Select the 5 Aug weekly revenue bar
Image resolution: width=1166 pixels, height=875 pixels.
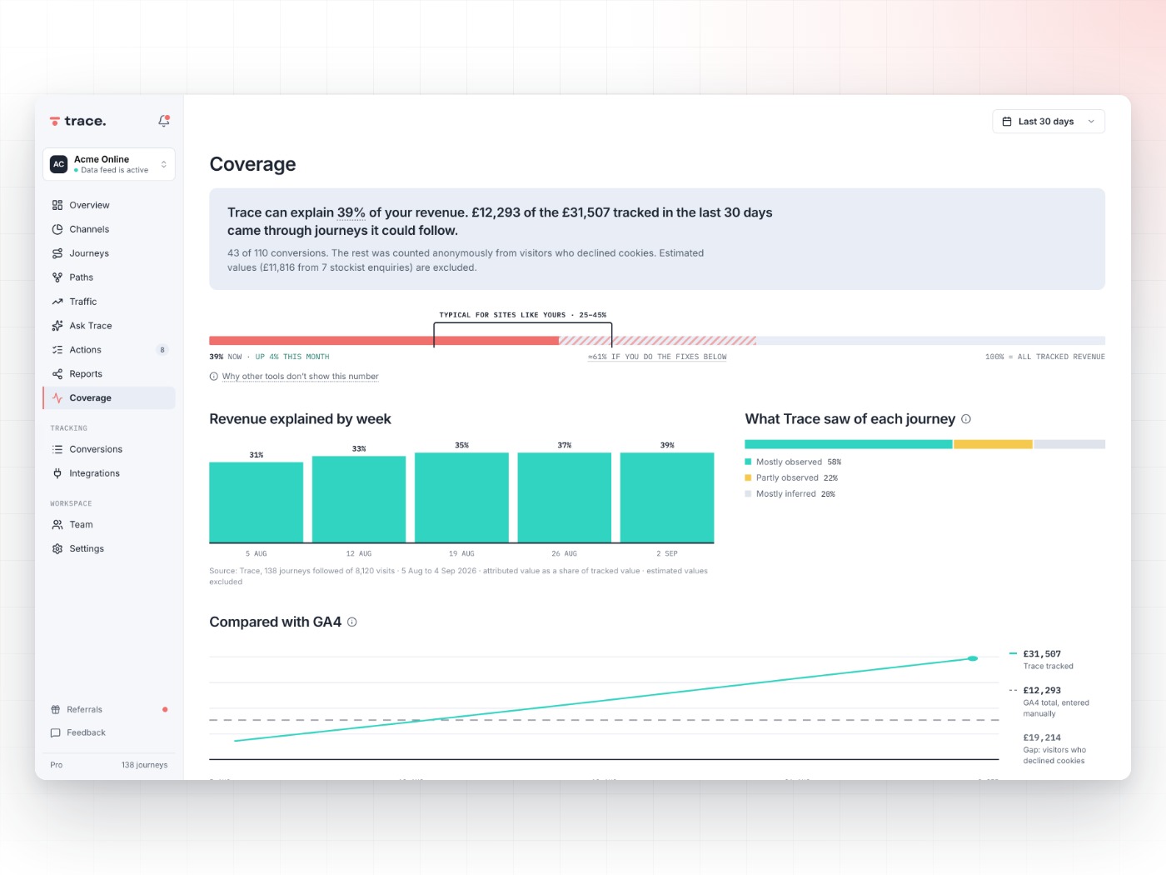[257, 502]
